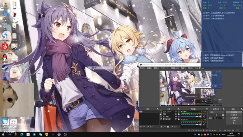This screenshot has height=137, width=243.
Task: Open source properties using the Sources gear icon
Action: (x=168, y=127)
